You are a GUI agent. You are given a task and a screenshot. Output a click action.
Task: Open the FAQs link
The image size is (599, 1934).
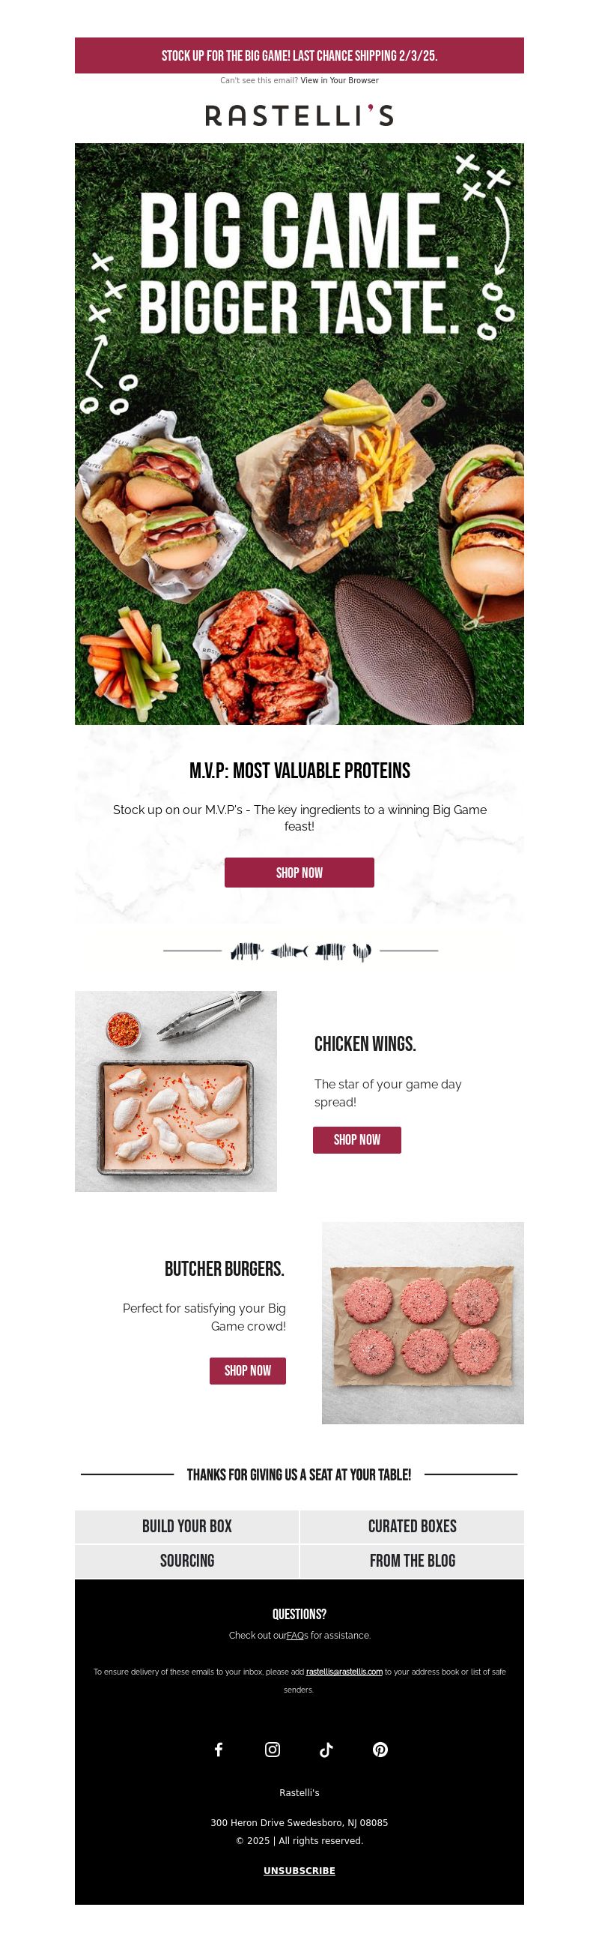(x=295, y=1635)
